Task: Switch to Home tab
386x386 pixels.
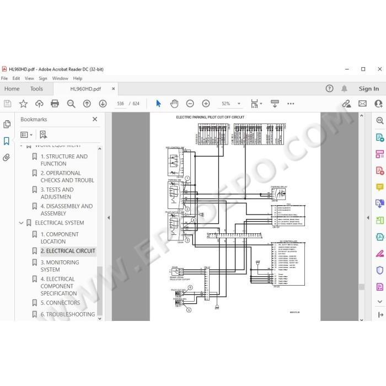Action: coord(12,89)
